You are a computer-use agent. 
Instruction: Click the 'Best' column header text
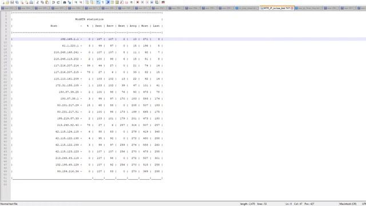point(121,26)
